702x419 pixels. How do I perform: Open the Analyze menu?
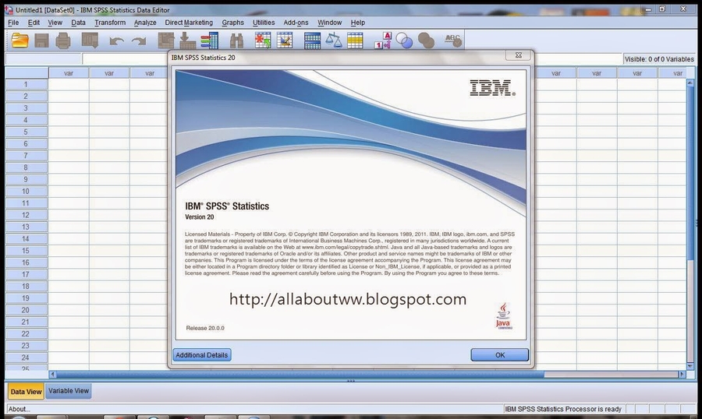click(145, 23)
